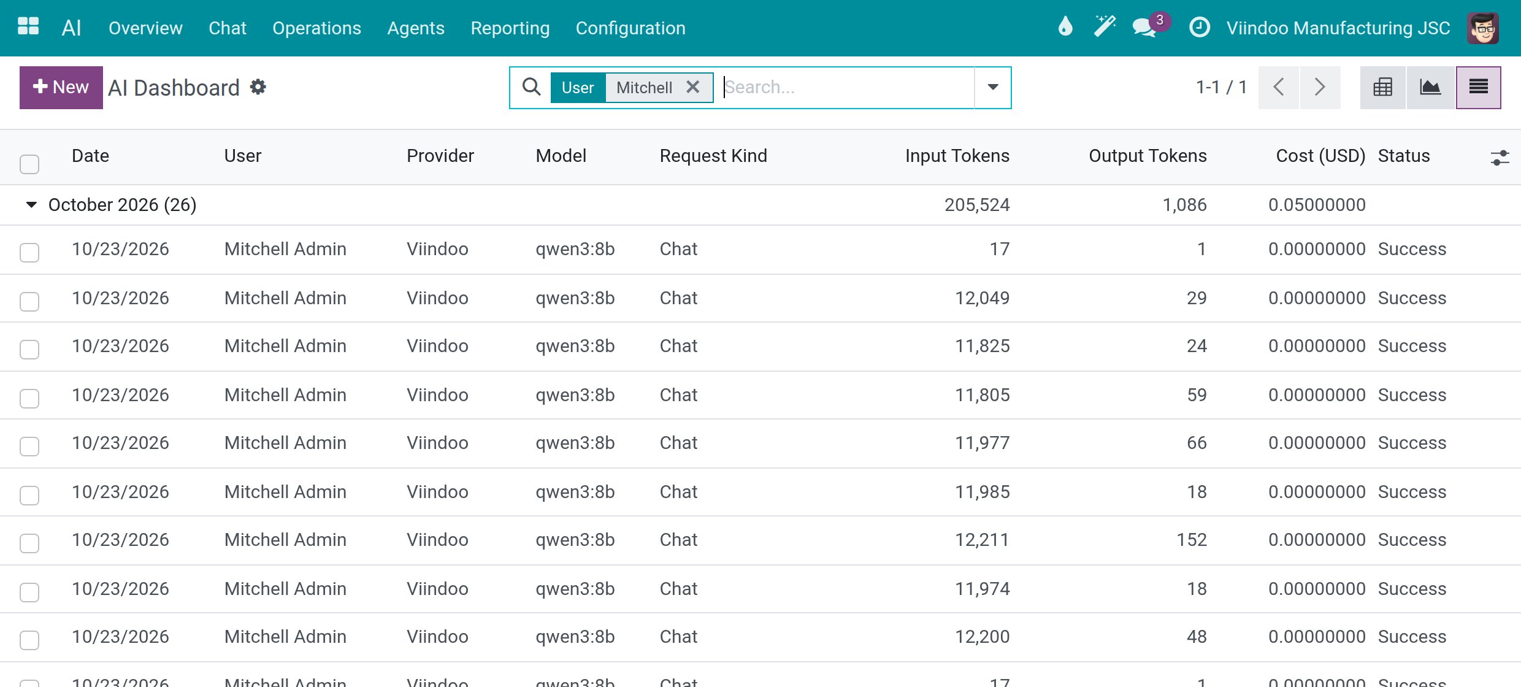Open the Viindoo Manufacturing JSC company switcher
This screenshot has width=1521, height=687.
[x=1338, y=28]
